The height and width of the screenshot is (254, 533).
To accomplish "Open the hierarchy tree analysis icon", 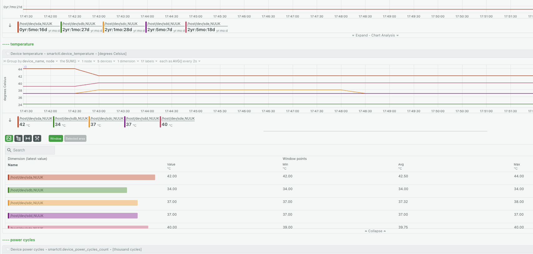I will (x=18, y=138).
